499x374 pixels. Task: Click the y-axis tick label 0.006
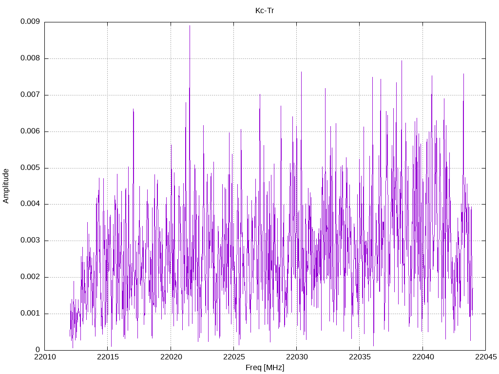[30, 131]
